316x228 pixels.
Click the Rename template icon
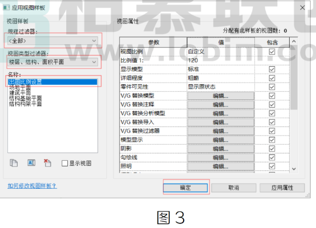coord(31,163)
